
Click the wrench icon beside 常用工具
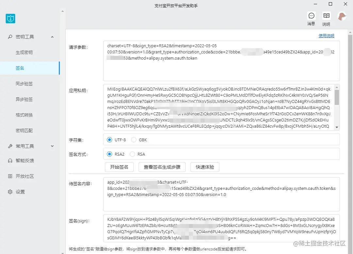coord(10,146)
